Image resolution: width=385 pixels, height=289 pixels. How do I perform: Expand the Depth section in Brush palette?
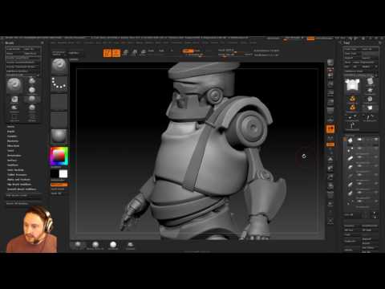(11, 132)
